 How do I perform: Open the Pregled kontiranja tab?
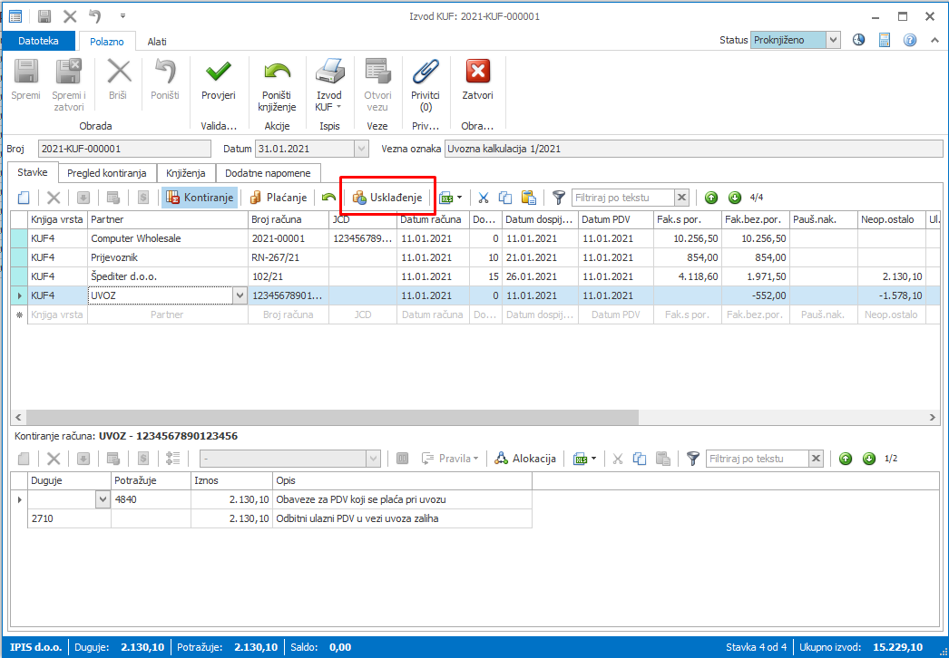pos(107,173)
